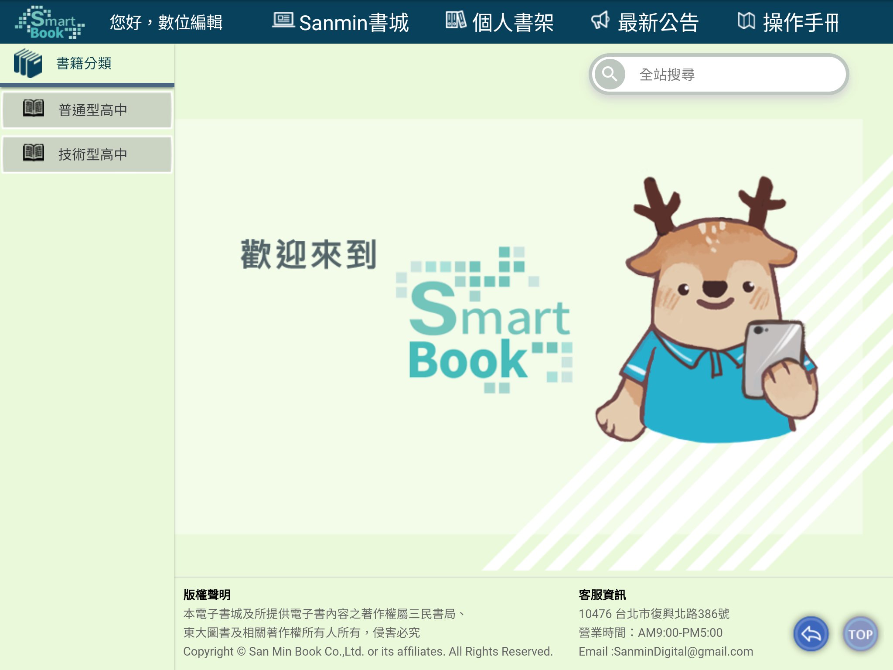893x670 pixels.
Task: Open 最新公告 via the megaphone icon
Action: [600, 21]
